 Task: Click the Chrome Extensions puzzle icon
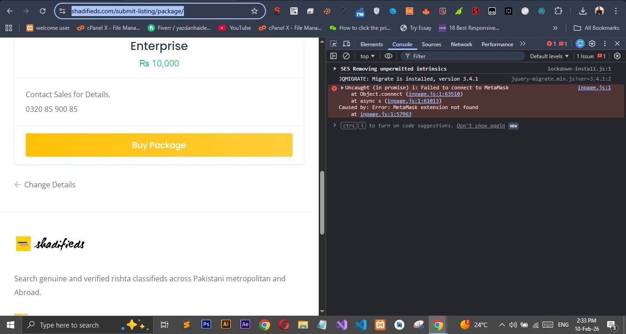coord(558,11)
